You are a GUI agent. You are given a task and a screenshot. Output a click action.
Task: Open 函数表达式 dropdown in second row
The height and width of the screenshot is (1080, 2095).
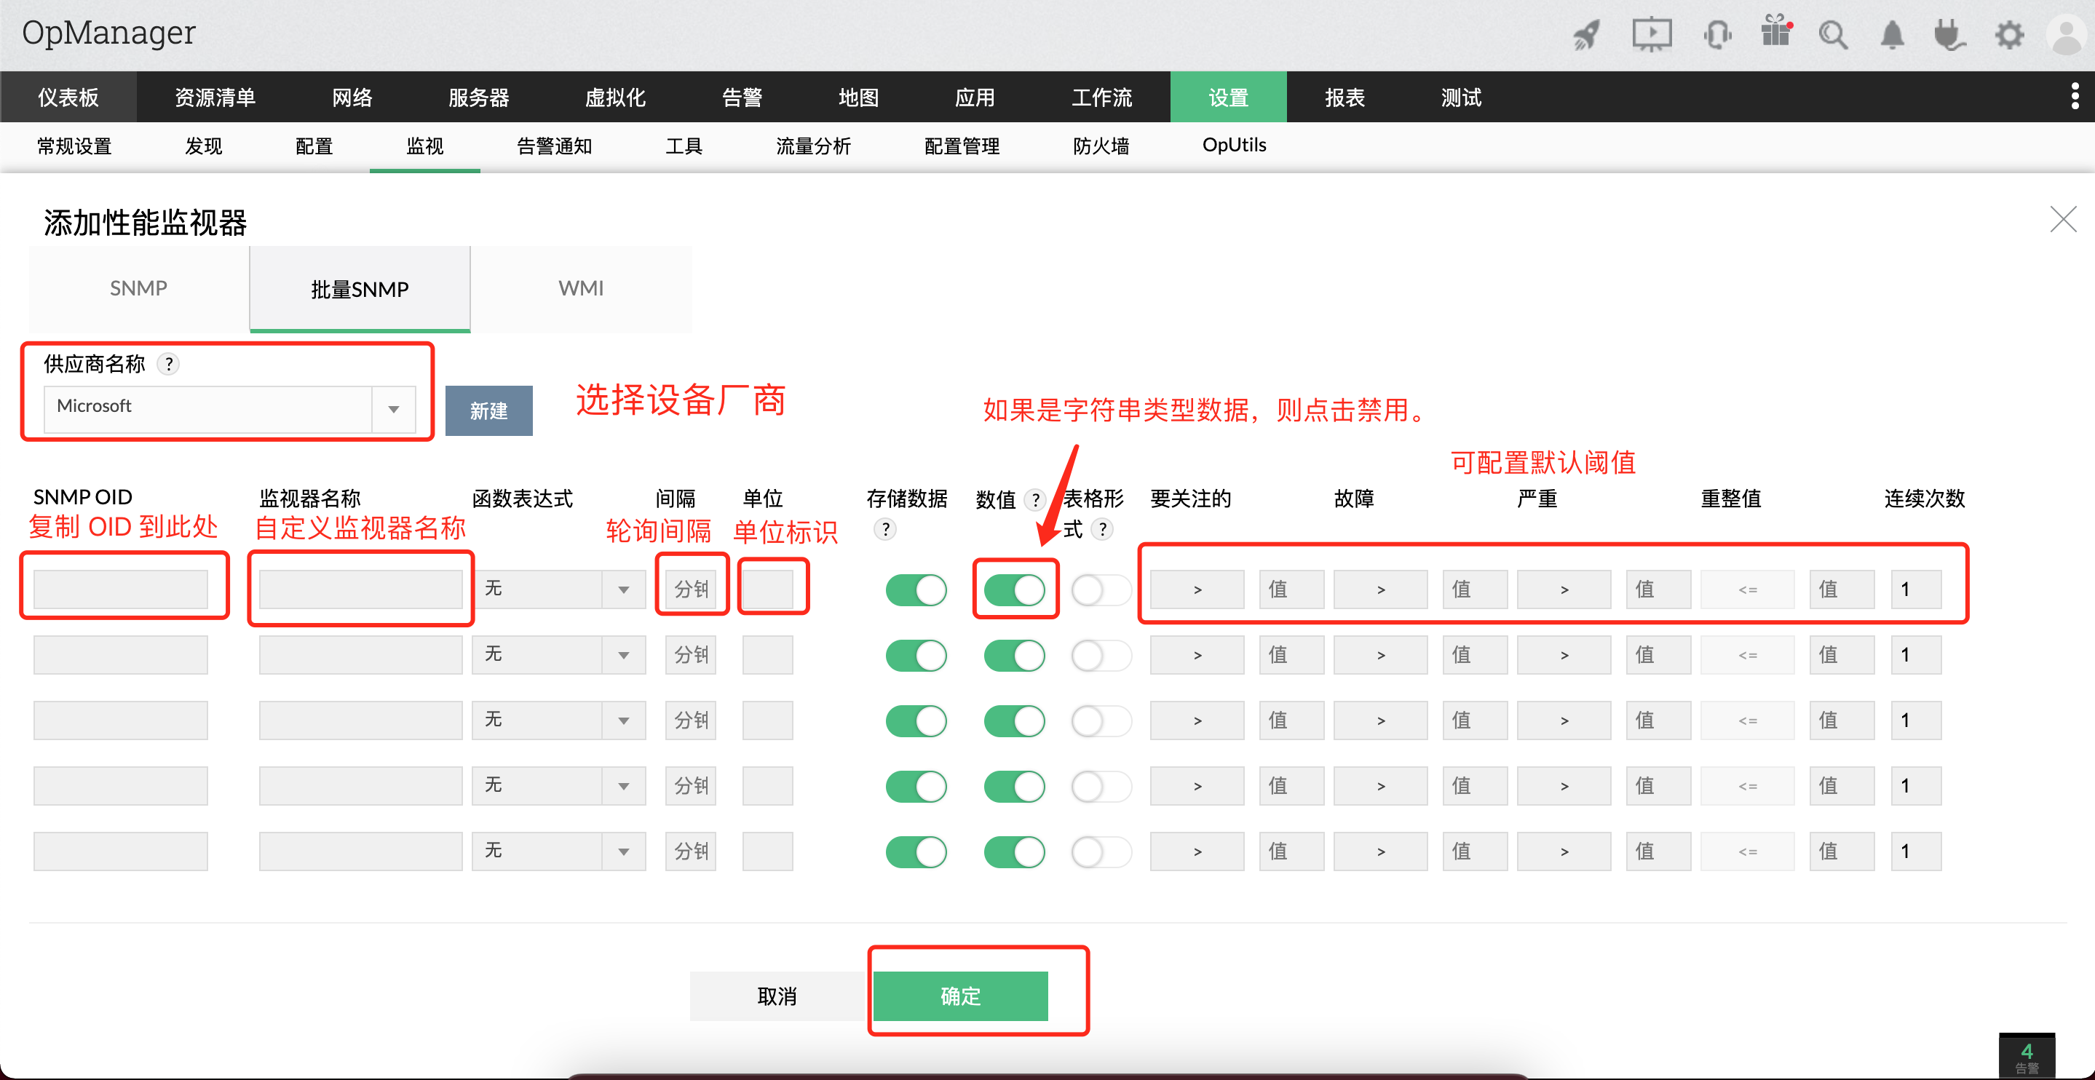pos(559,655)
